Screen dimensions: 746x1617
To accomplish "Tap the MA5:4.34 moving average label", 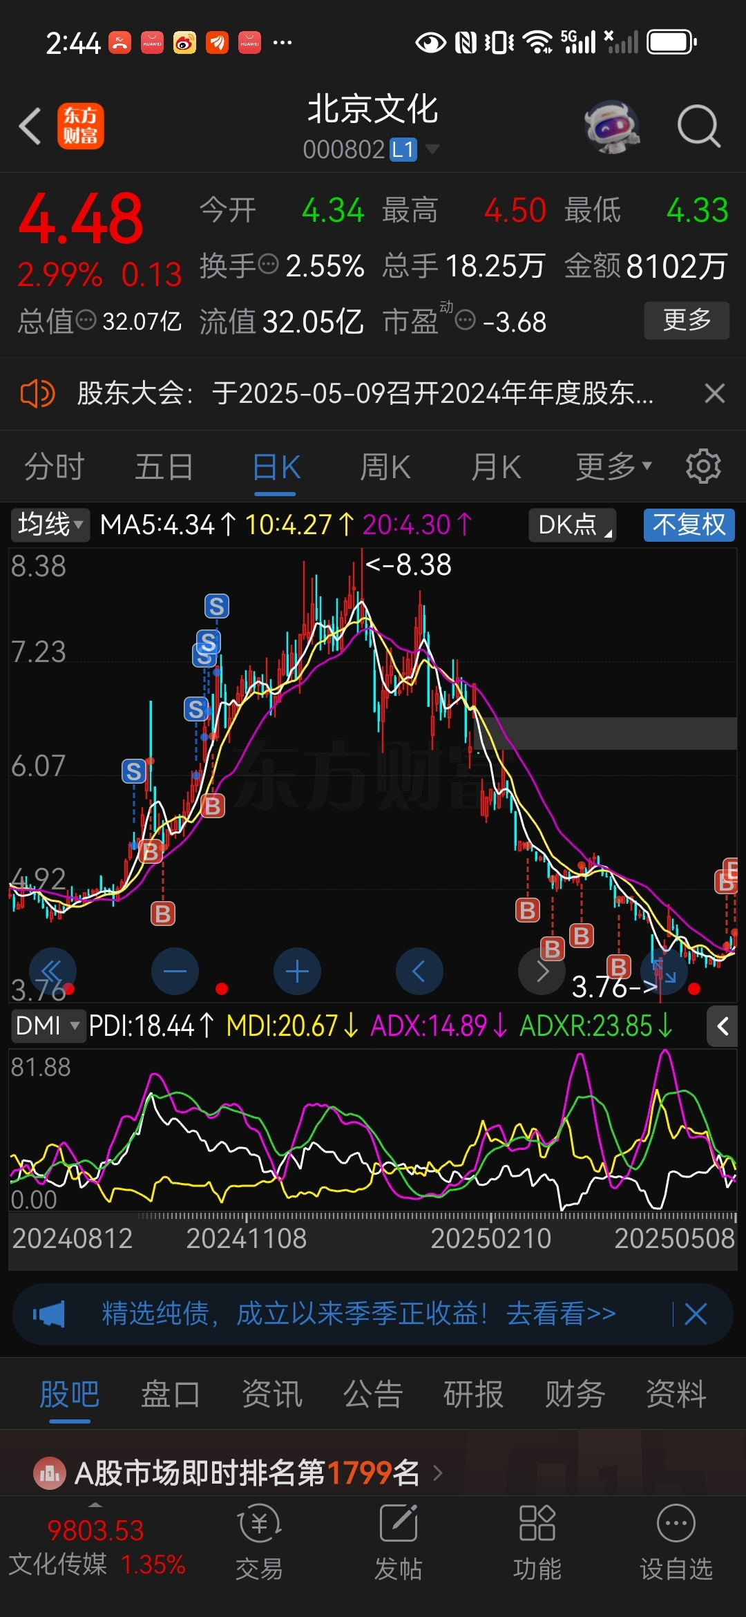I will click(x=168, y=525).
